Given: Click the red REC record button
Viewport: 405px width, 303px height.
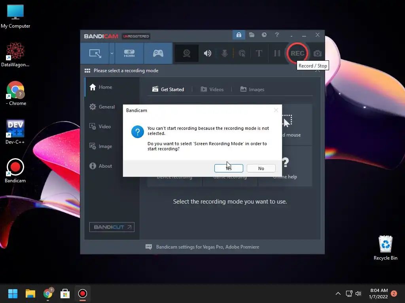Looking at the screenshot, I should point(297,53).
